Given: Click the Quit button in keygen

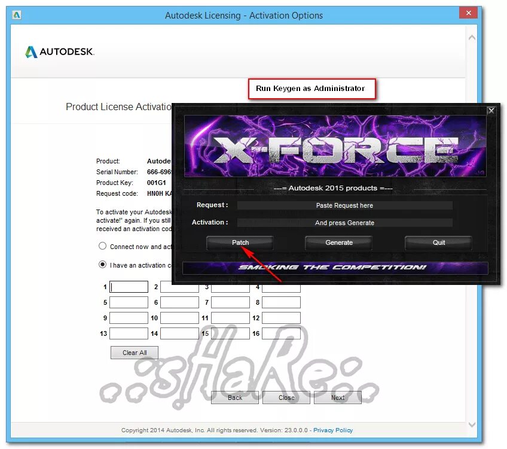Looking at the screenshot, I should [x=438, y=243].
